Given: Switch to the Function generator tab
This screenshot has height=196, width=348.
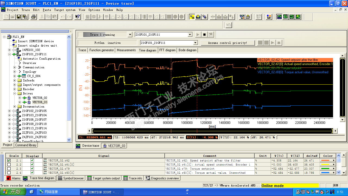Looking at the screenshot, I should [x=102, y=50].
